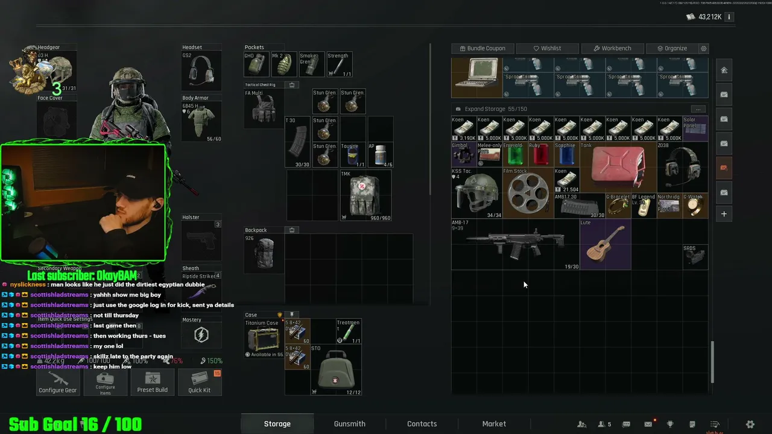Select the Gimbal item in storage
This screenshot has width=772, height=434.
[x=464, y=154]
